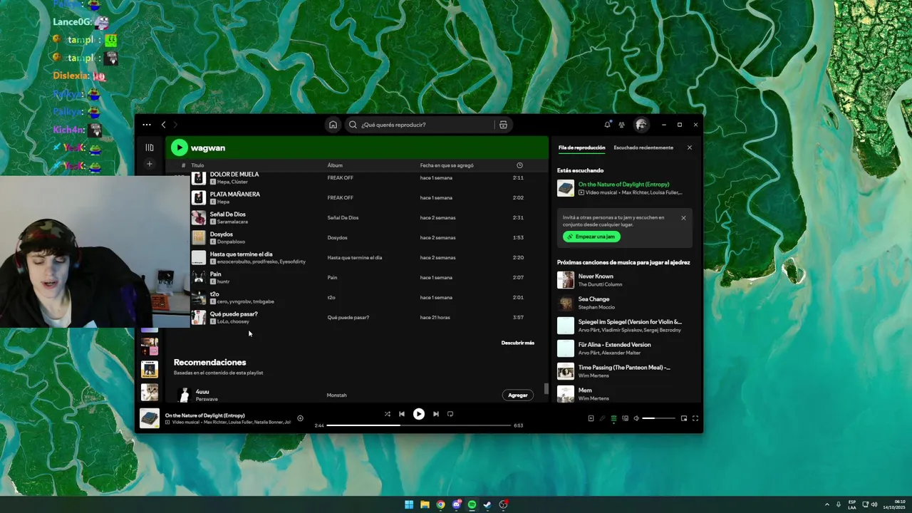Viewport: 912px width, 513px height.
Task: Switch to Fila de reproducción tab
Action: point(581,147)
